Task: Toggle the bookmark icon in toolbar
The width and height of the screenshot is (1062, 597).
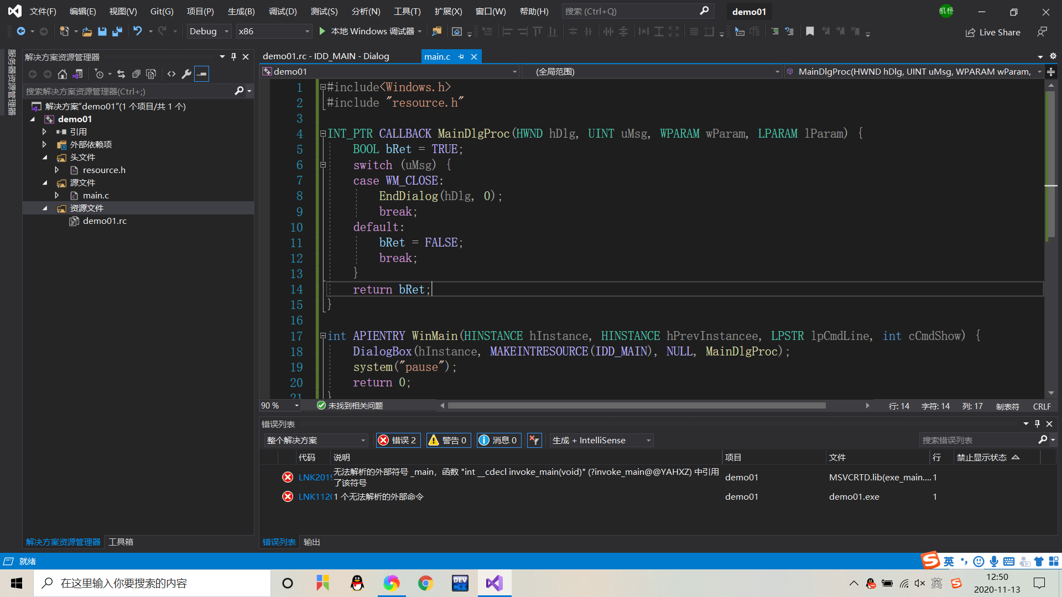Action: coord(810,32)
